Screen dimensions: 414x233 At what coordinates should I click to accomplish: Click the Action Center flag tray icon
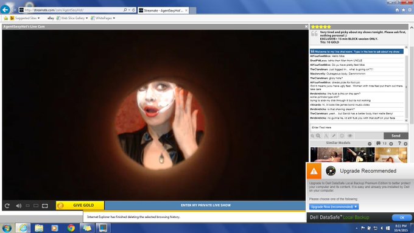coord(363,228)
